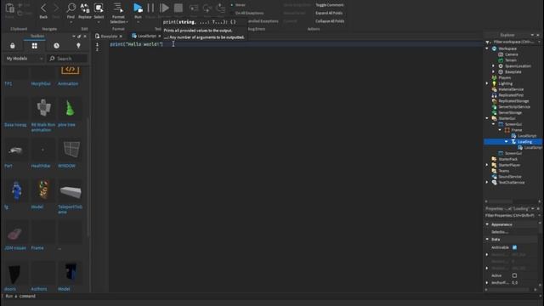This screenshot has width=544, height=306.
Task: Toggle the Archivable checkbox
Action: point(514,247)
